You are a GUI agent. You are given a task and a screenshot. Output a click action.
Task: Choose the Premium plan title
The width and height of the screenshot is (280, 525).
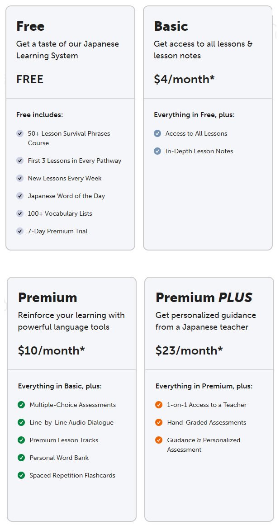click(x=47, y=298)
